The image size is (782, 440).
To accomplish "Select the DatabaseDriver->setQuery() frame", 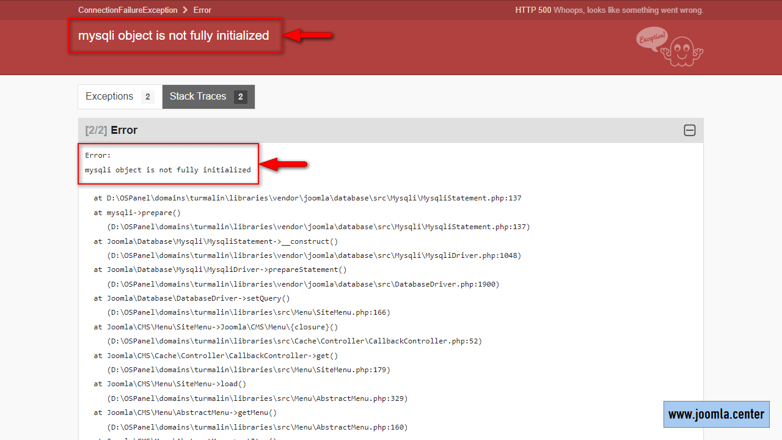I will (x=192, y=298).
